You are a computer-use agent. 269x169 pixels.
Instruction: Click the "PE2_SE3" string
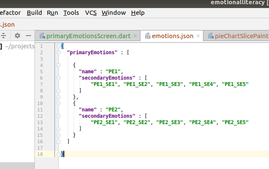coord(170,122)
